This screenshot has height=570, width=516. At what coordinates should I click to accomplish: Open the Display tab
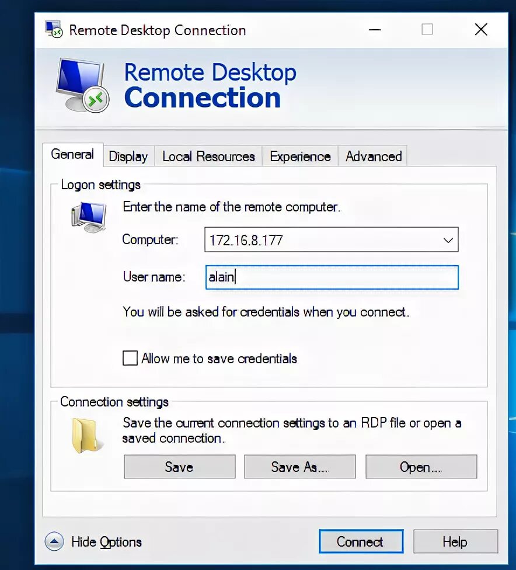tap(128, 157)
